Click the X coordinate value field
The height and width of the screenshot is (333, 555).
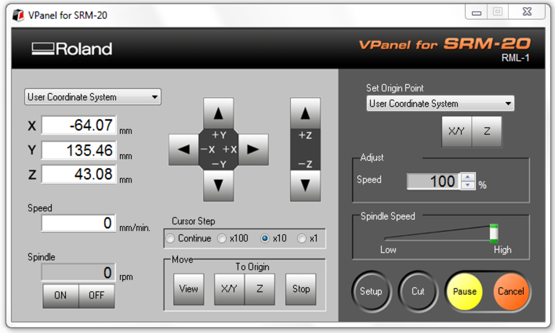click(79, 125)
